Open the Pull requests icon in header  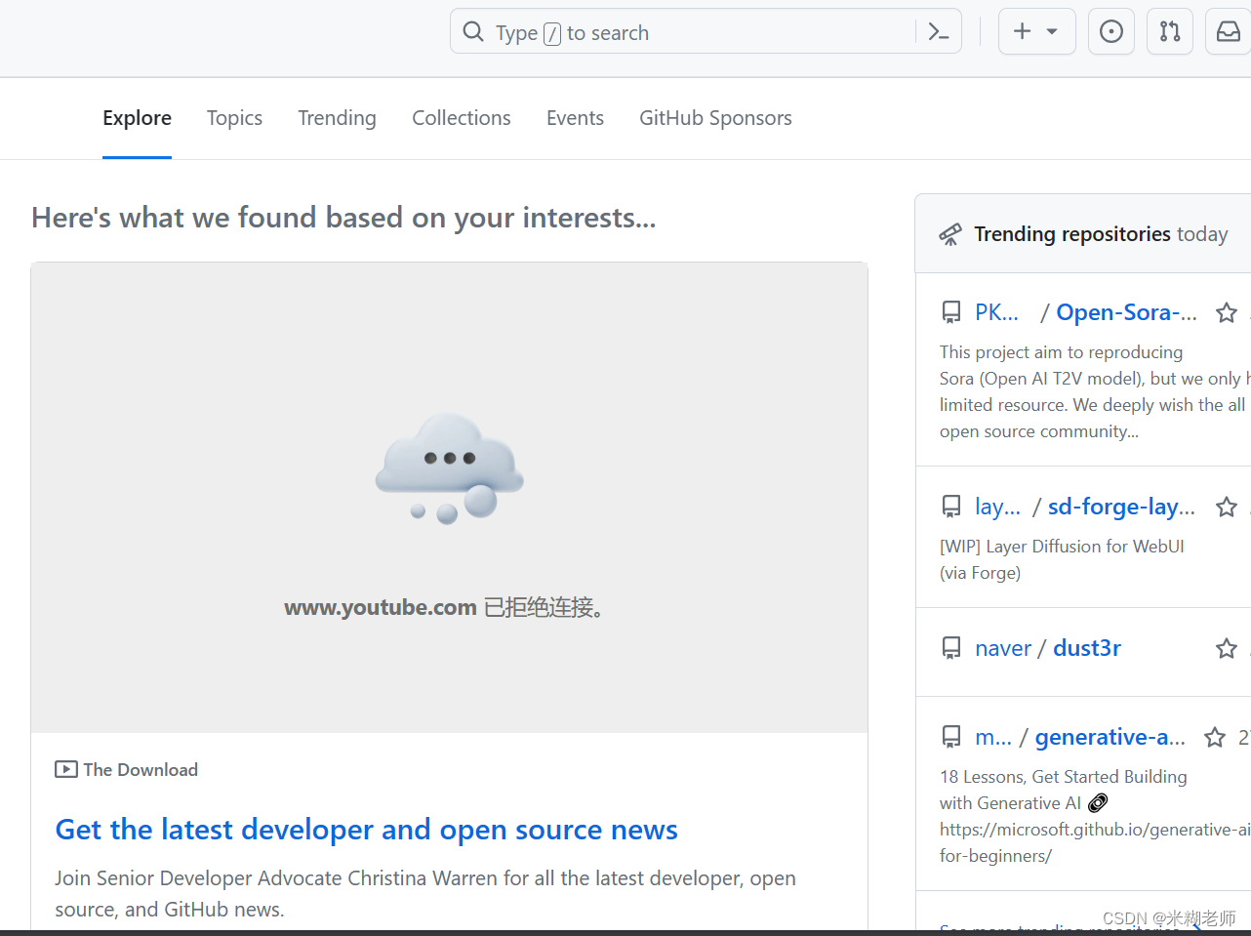click(1170, 32)
